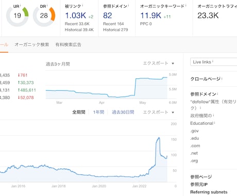This screenshot has width=237, height=196.
Task: Open the エクスポート dropdown beside 過去3ヶ月間
Action: (x=159, y=63)
